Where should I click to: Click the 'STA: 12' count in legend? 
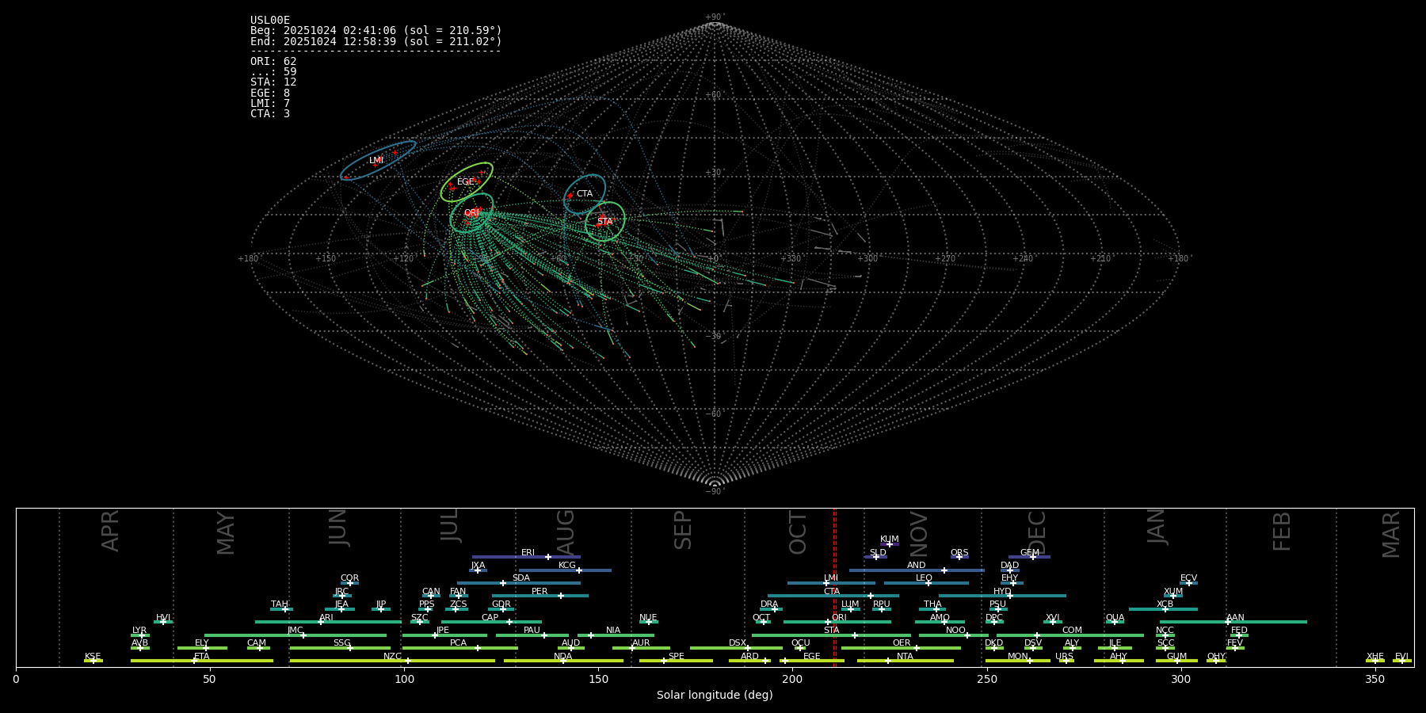[x=273, y=82]
